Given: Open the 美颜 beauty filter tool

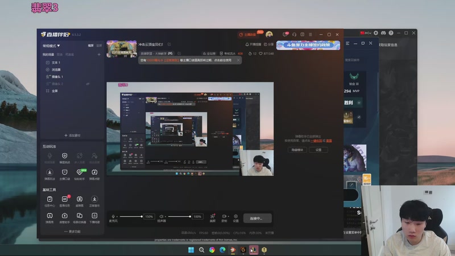Looking at the screenshot, I should pos(213,216).
